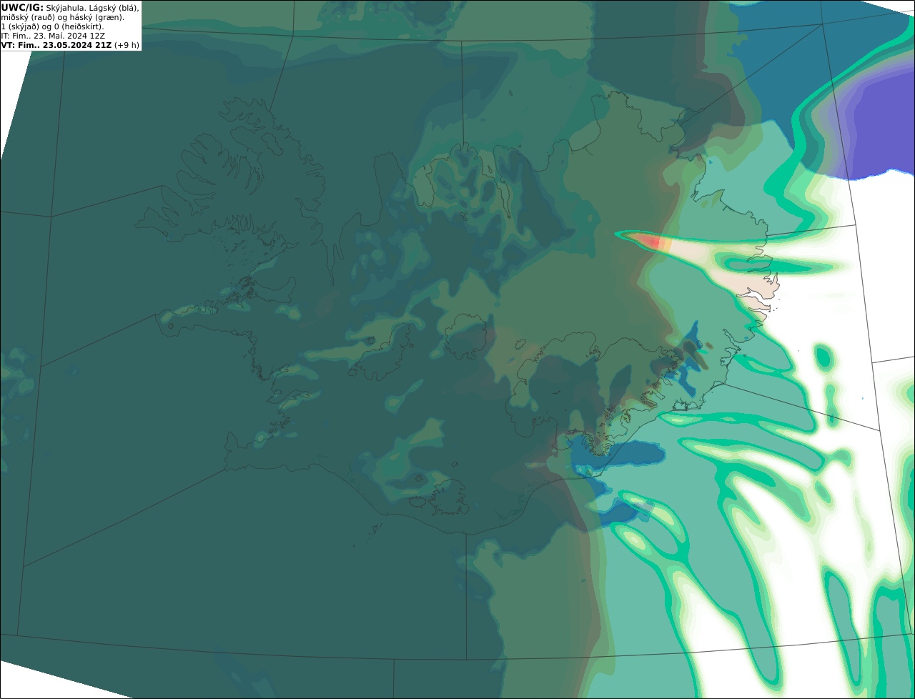Click the 'VT: Fim.. 23.05.2024 21Z' valid time
This screenshot has height=699, width=915.
click(56, 45)
